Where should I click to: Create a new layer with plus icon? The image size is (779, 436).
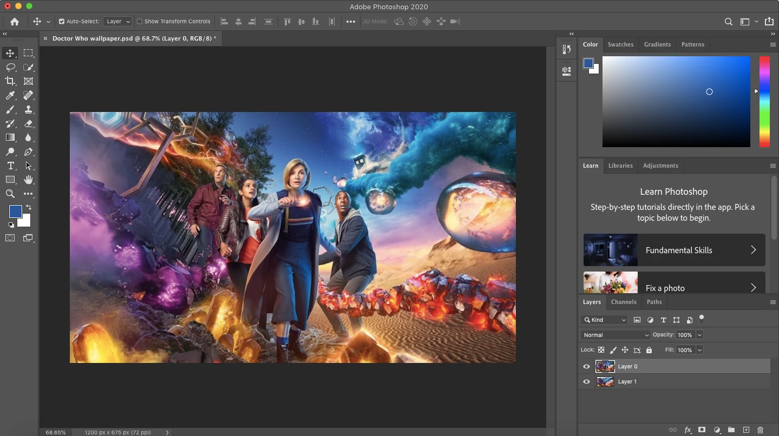click(x=746, y=430)
